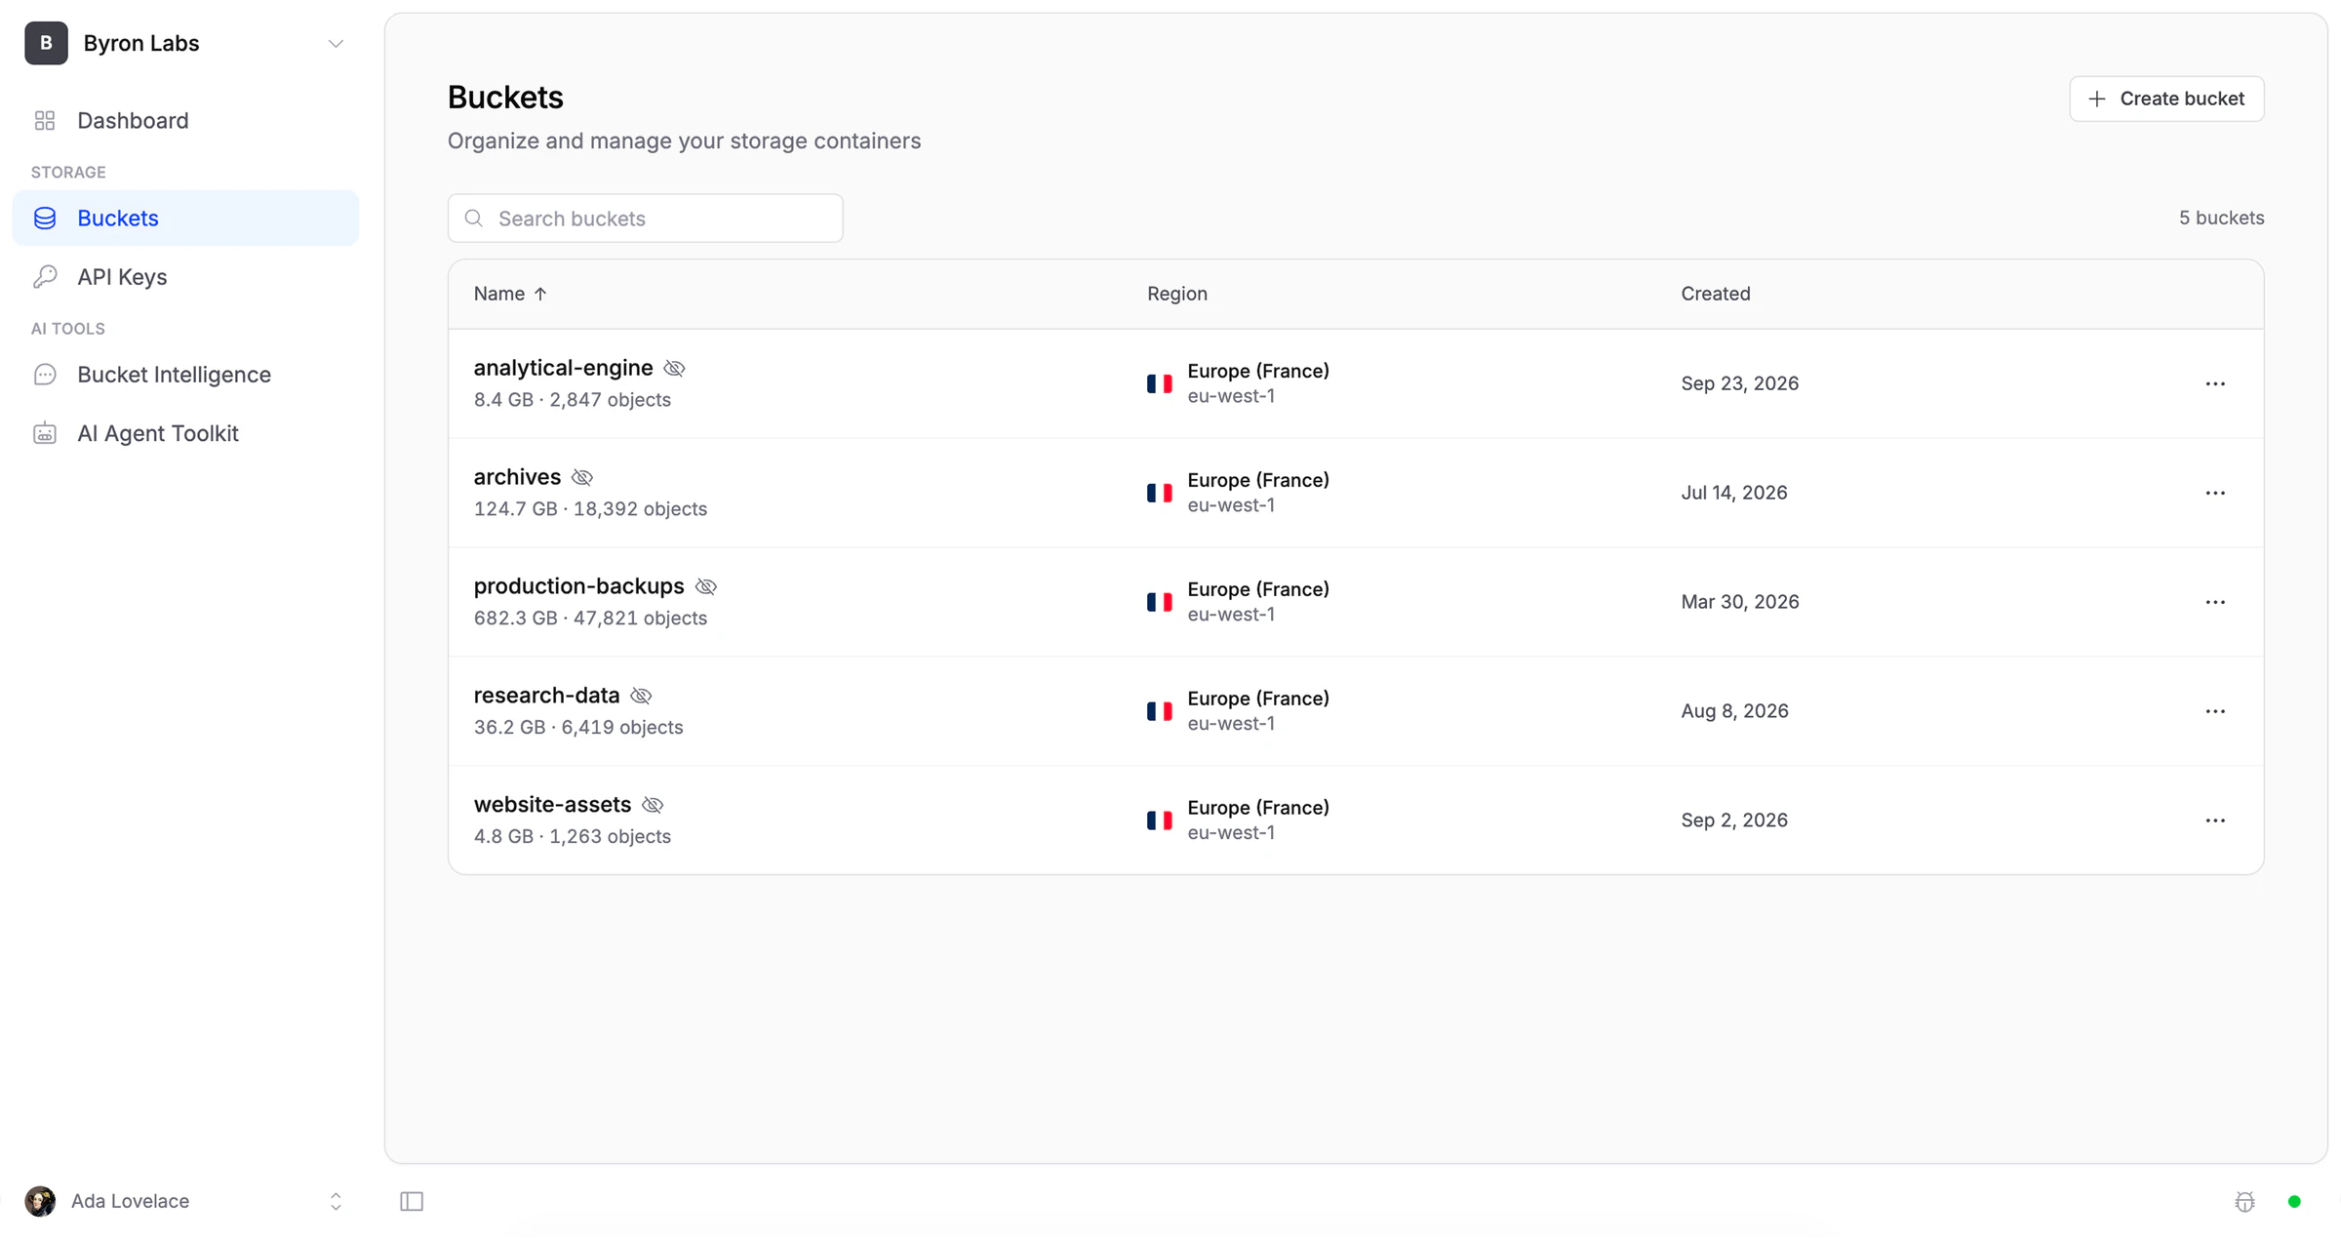
Task: Click the private eye icon beside archives
Action: tap(582, 477)
